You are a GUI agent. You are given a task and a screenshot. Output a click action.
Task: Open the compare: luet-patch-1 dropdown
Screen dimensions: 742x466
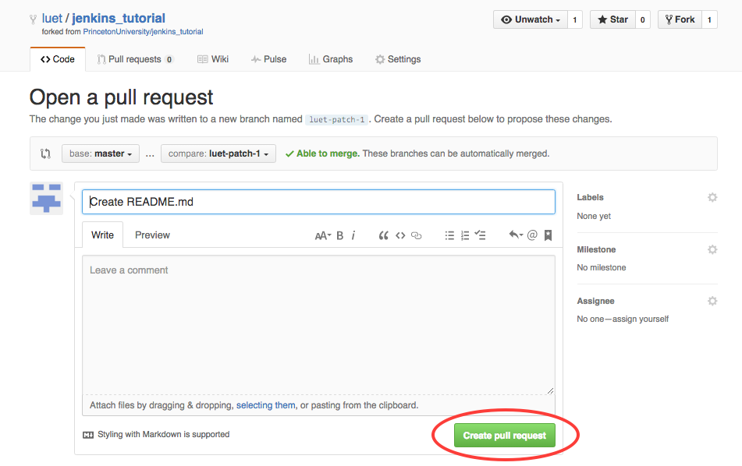click(218, 154)
